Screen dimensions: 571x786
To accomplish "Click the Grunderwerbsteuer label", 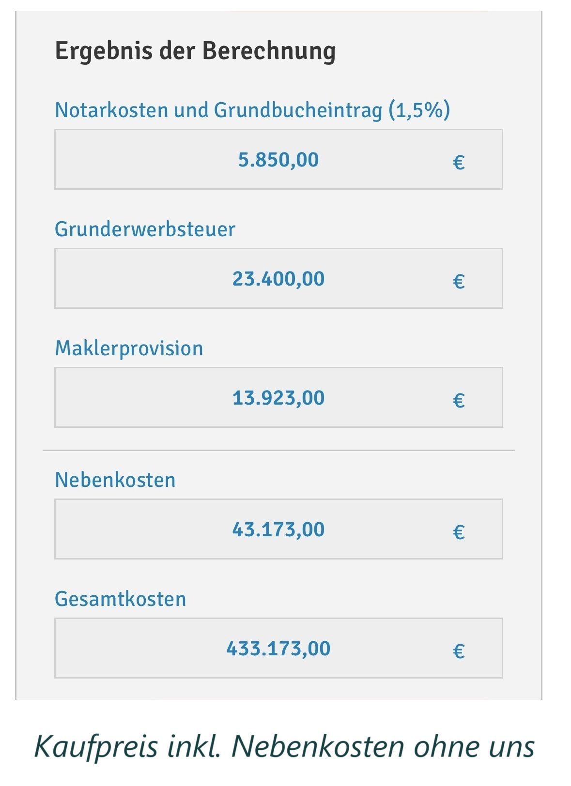I will (x=145, y=229).
